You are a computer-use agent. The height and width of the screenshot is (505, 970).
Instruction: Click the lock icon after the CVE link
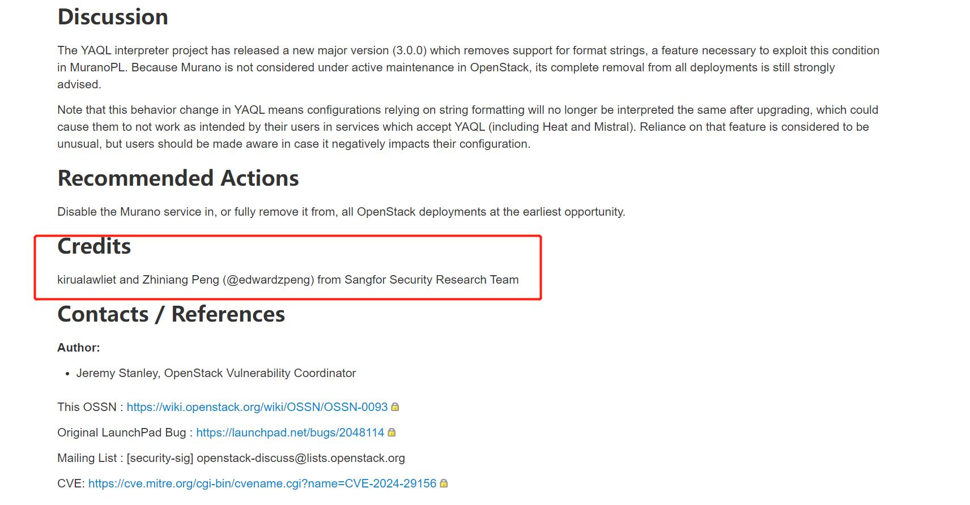coord(444,483)
